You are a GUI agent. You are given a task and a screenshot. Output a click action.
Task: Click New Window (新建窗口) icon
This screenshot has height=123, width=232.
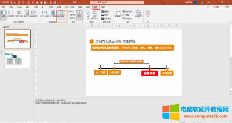tap(118, 14)
